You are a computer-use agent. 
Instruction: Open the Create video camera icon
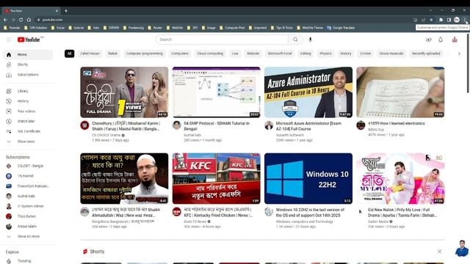pyautogui.click(x=429, y=40)
